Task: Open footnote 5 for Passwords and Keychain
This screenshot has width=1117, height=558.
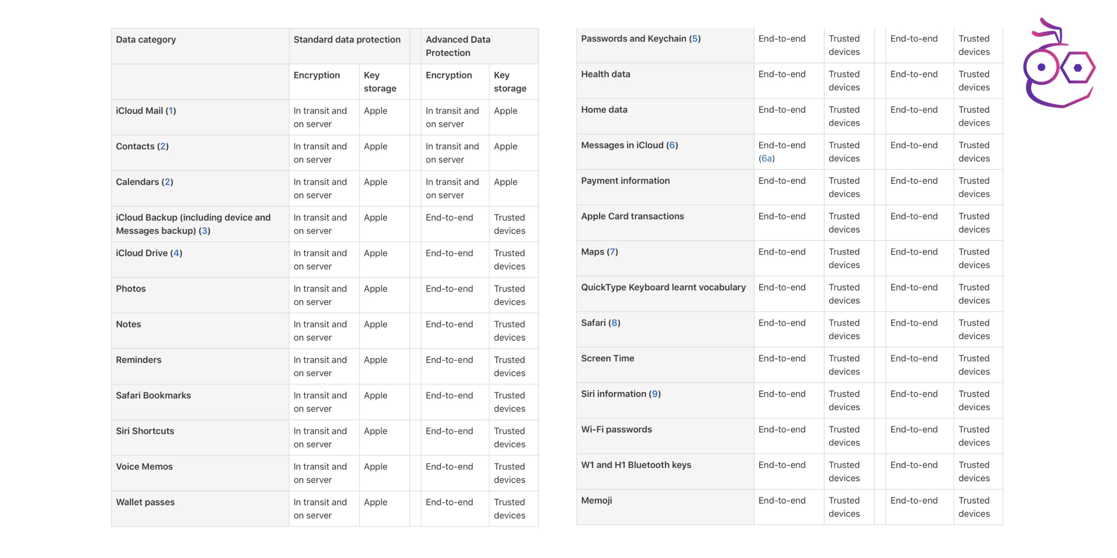Action: tap(695, 39)
